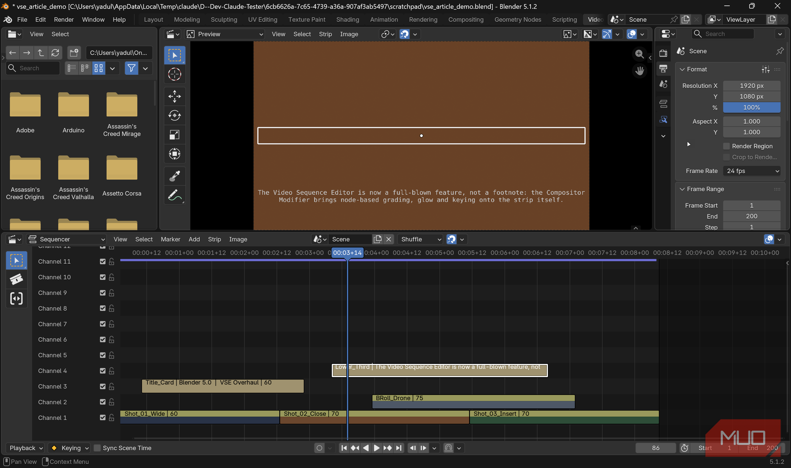This screenshot has width=791, height=468.
Task: Select the Annotate pencil tool
Action: click(x=174, y=195)
